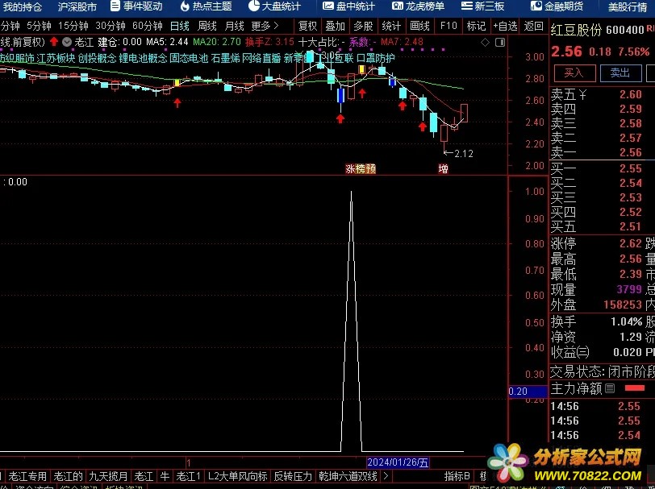The image size is (655, 489).
Task: Switch to the 周线 weekly chart
Action: (x=207, y=26)
